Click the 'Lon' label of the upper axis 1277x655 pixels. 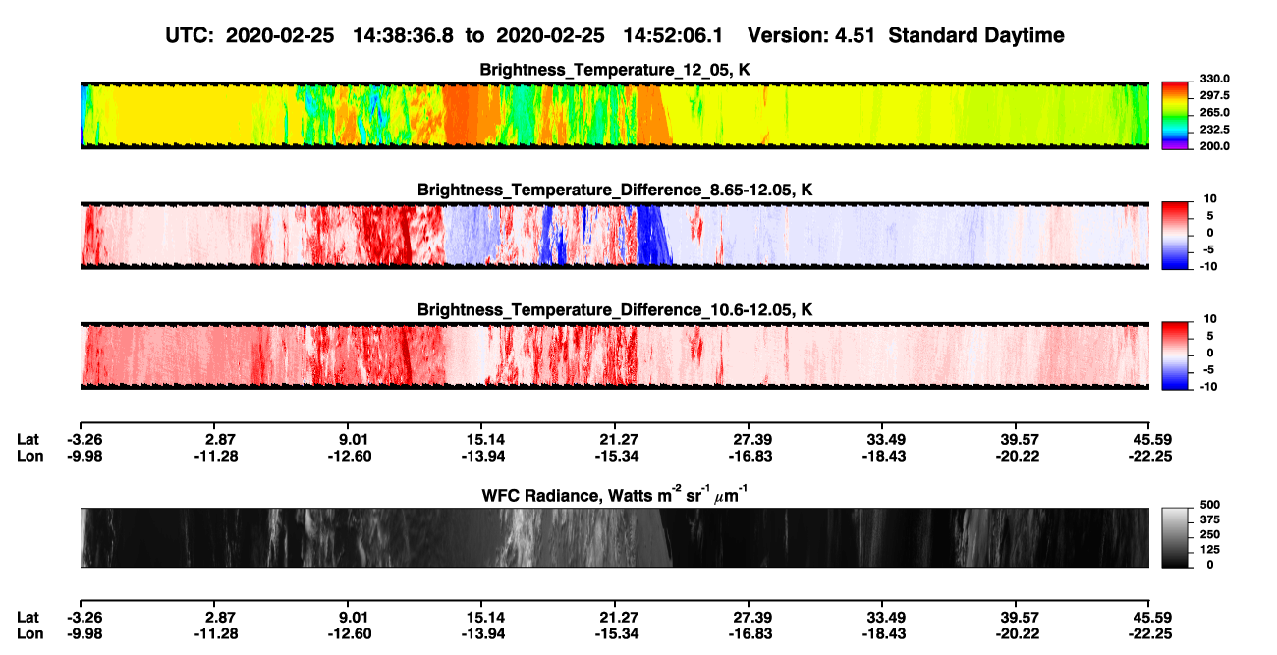coord(29,456)
